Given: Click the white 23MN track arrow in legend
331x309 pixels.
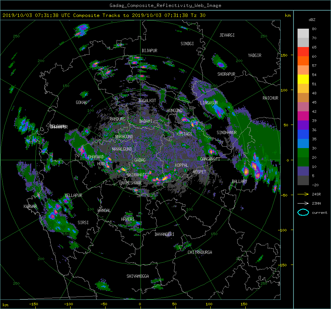Looking at the screenshot, I should [x=303, y=203].
